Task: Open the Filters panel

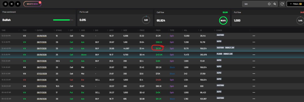Action: (x=295, y=4)
